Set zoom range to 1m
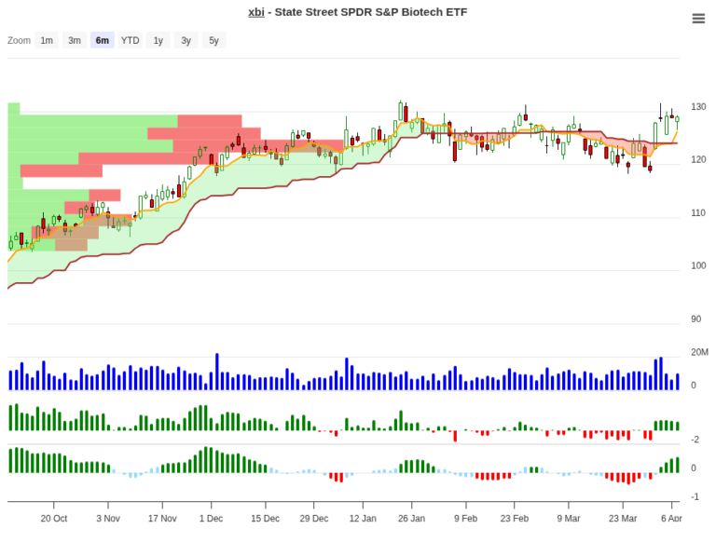The width and height of the screenshot is (716, 542). (47, 41)
